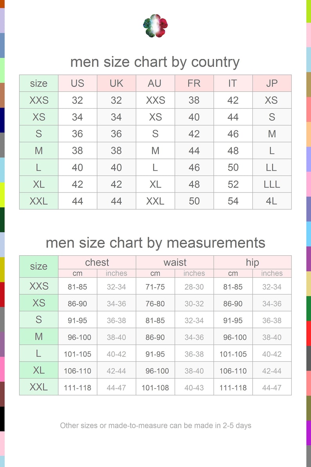Pick the black swatch on left strip

[x=2, y=419]
